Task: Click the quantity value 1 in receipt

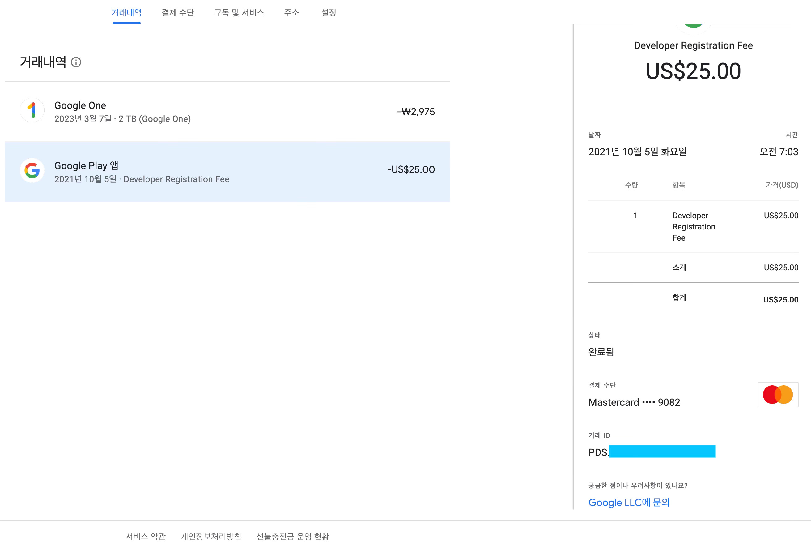Action: tap(635, 216)
